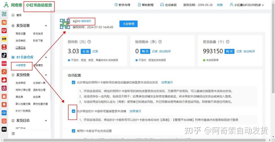Click the TikTok/Douyin platform icon
This screenshot has height=142, width=275.
[x=4, y=55]
